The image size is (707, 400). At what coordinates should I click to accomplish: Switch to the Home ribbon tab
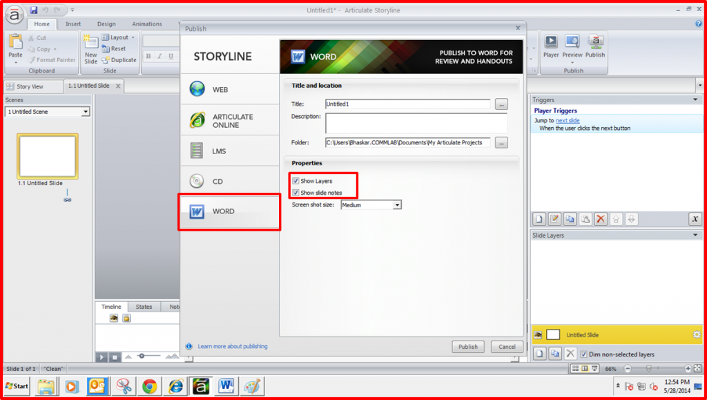pyautogui.click(x=42, y=24)
